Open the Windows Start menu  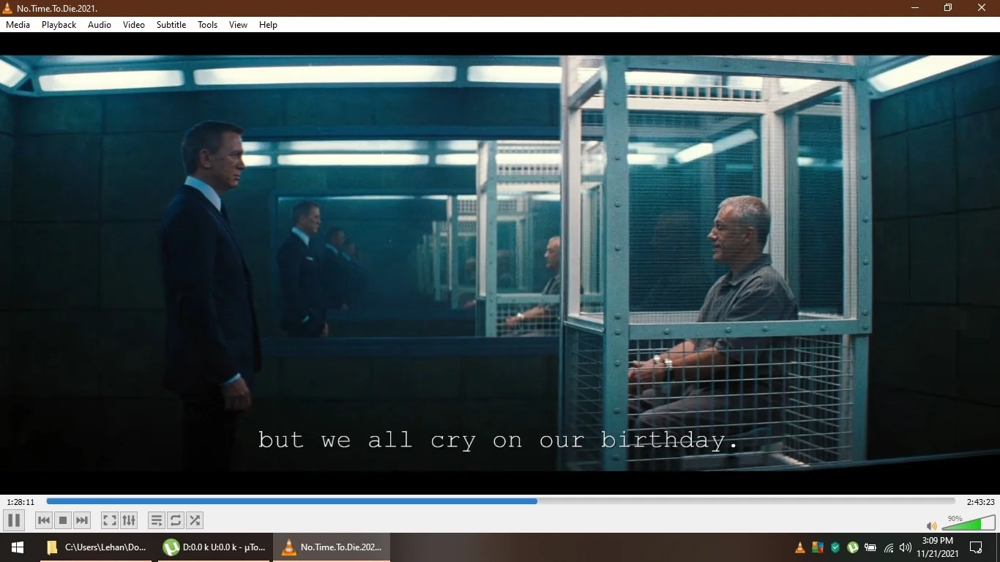tap(17, 547)
